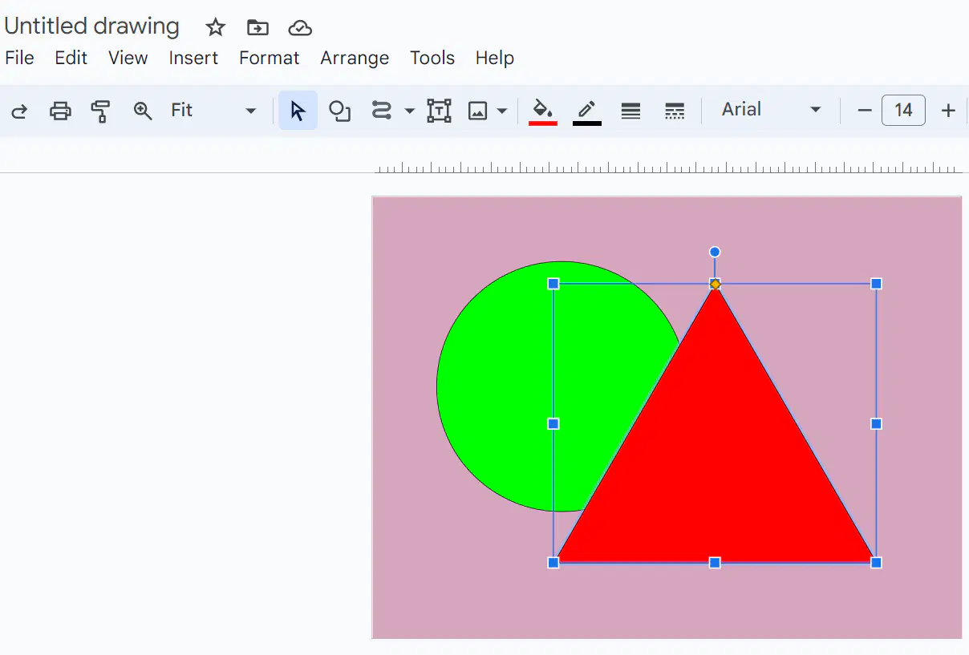Click the triangle's bottom-right resize handle
This screenshot has width=969, height=655.
coord(877,563)
